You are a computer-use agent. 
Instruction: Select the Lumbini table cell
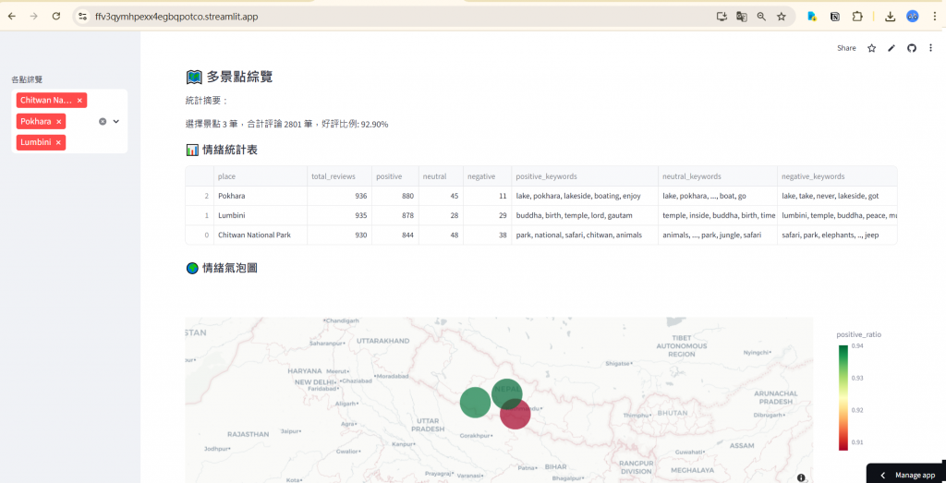click(x=260, y=215)
